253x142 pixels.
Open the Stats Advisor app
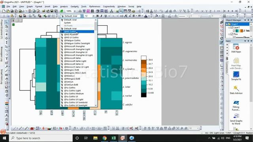[x=236, y=90]
